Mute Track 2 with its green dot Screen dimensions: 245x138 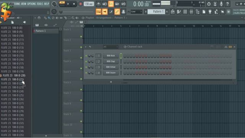pyautogui.click(x=81, y=47)
